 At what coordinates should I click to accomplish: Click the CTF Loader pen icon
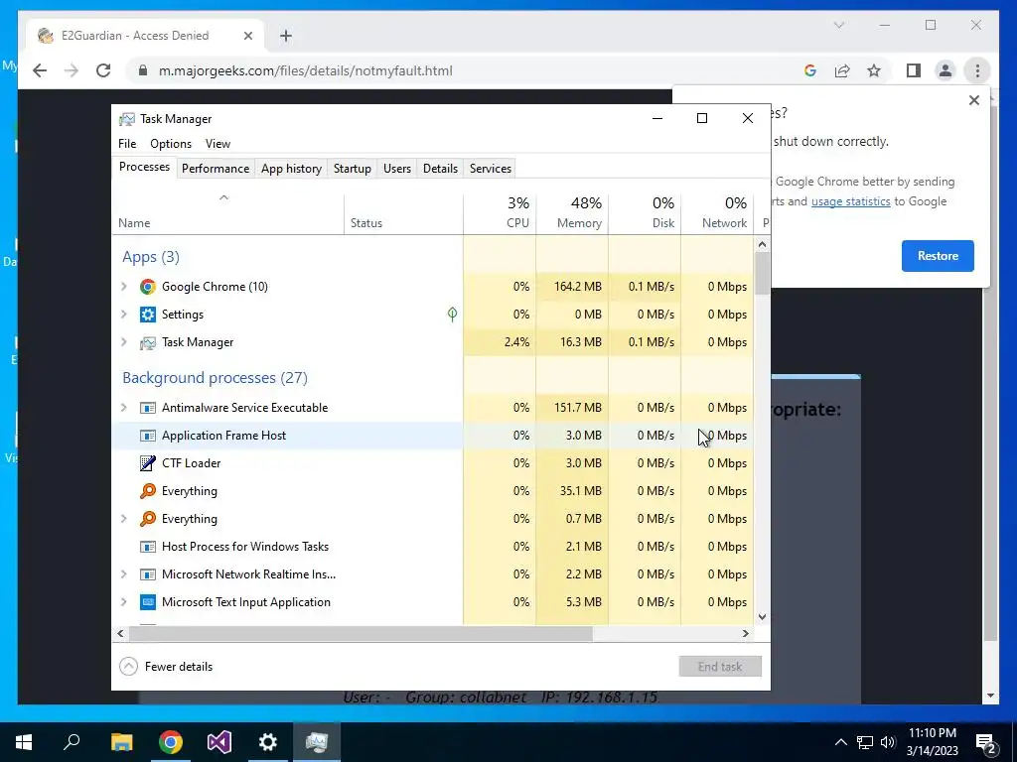tap(148, 463)
